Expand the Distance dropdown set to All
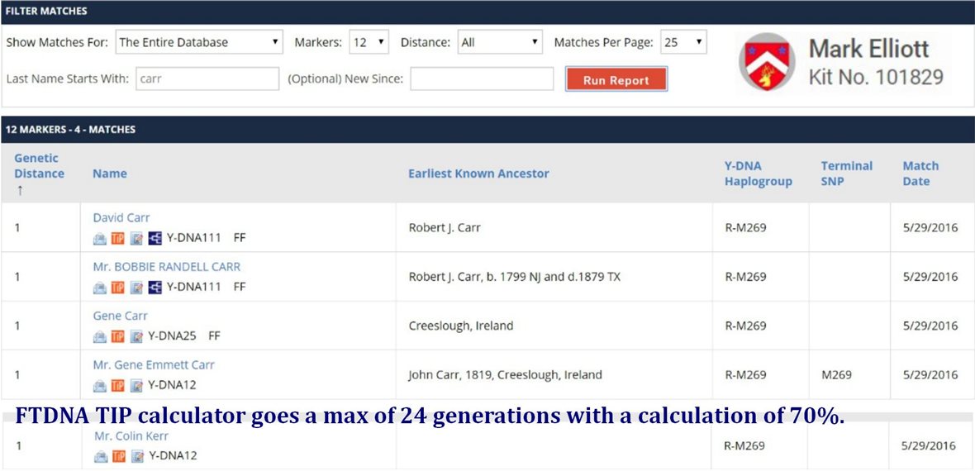Viewport: 975px width, 471px height. 500,42
